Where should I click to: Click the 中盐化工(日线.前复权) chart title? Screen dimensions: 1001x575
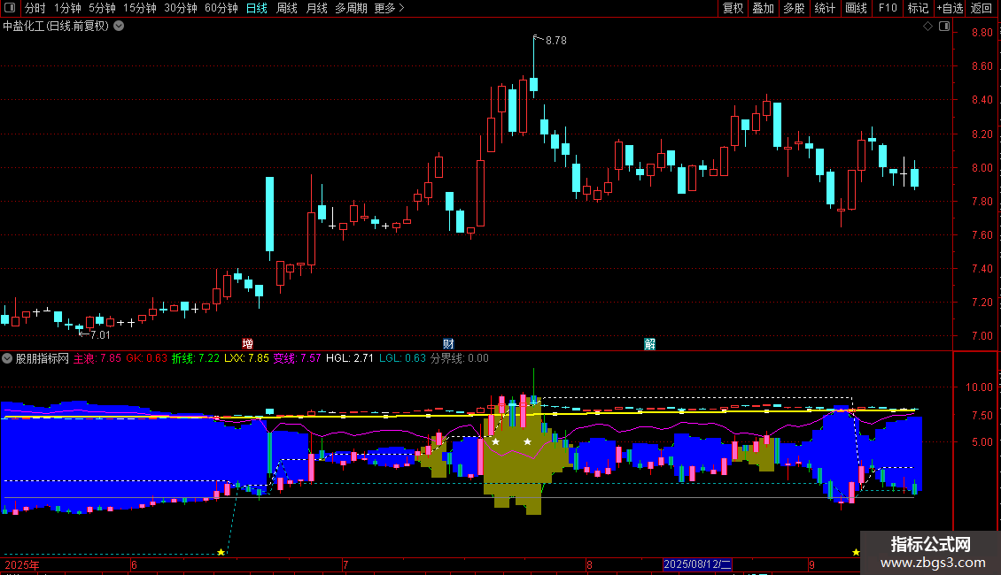pyautogui.click(x=56, y=27)
